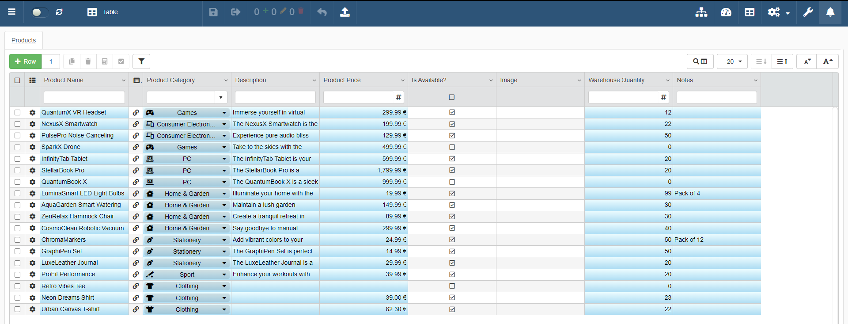Click the wrench tools icon
This screenshot has height=324, width=848.
pyautogui.click(x=808, y=12)
